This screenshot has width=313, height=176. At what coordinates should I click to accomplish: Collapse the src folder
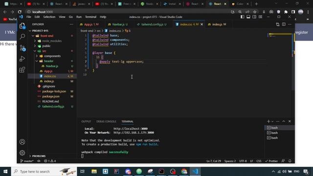(x=44, y=51)
